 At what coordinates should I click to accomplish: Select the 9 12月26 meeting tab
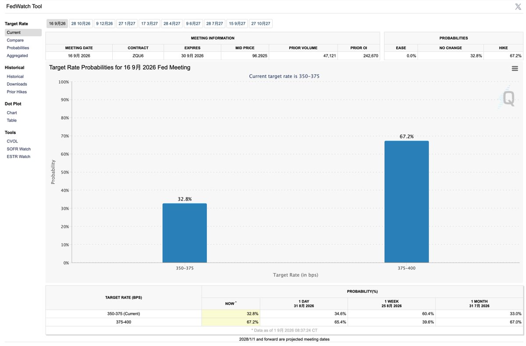(104, 24)
